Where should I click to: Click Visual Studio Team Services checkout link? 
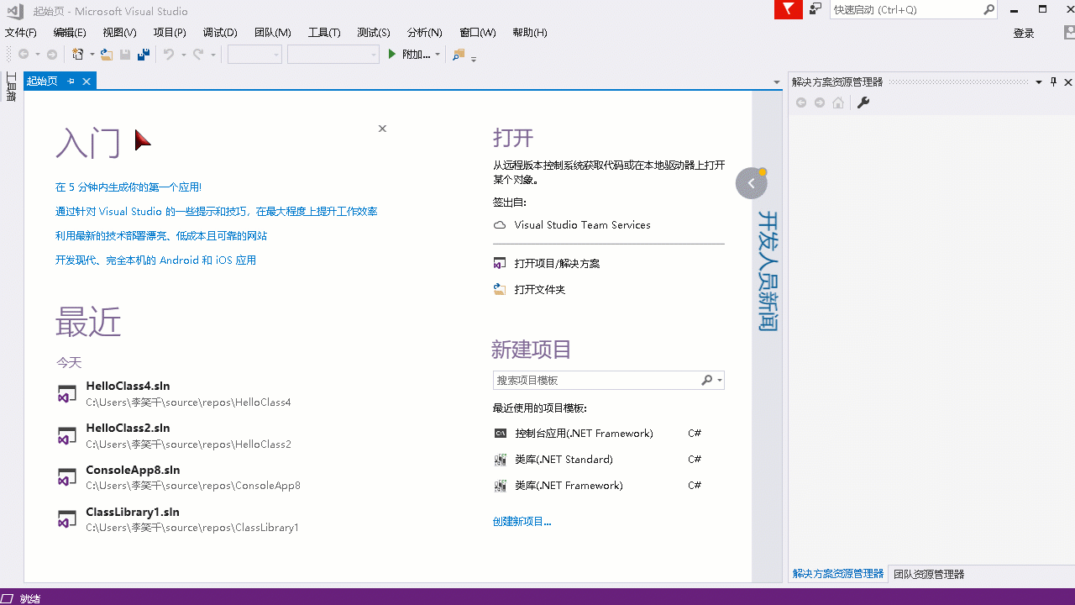[582, 225]
